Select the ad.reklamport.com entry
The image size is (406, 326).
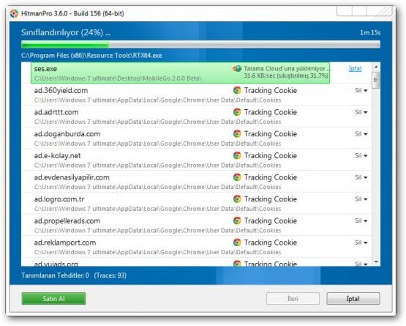[197, 247]
